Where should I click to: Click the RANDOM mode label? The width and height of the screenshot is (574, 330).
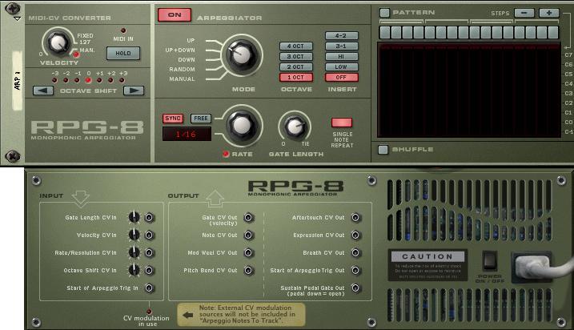coord(182,69)
